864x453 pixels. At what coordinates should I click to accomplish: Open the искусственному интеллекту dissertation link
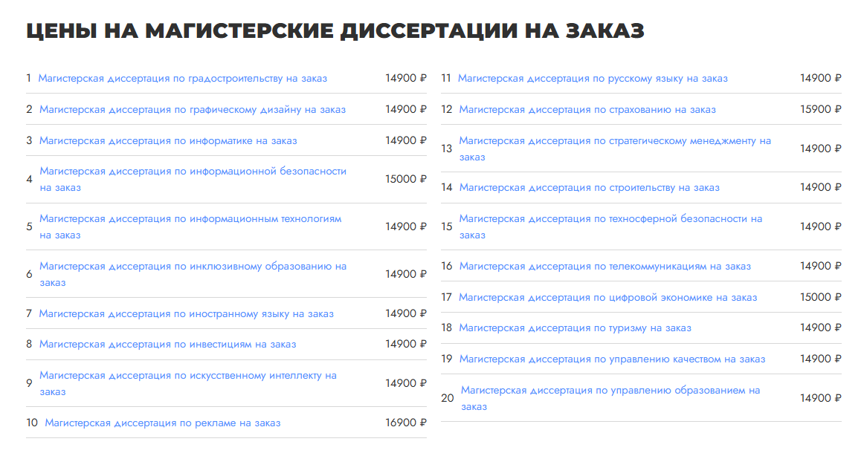click(188, 384)
